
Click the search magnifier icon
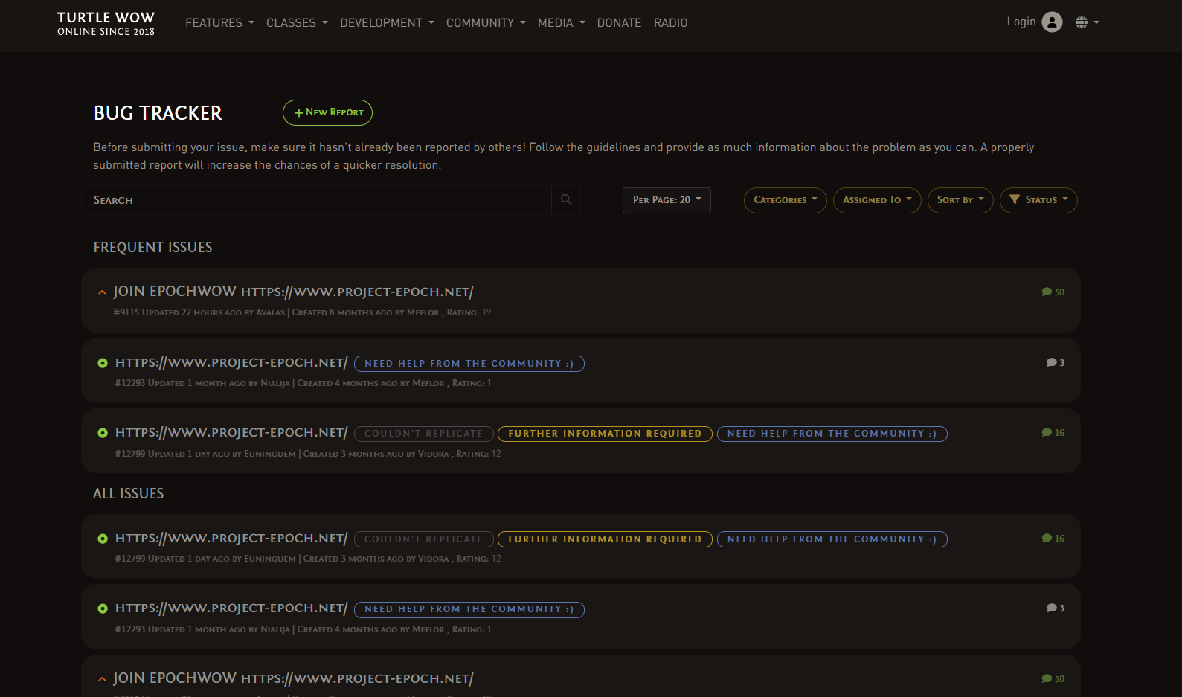point(566,199)
